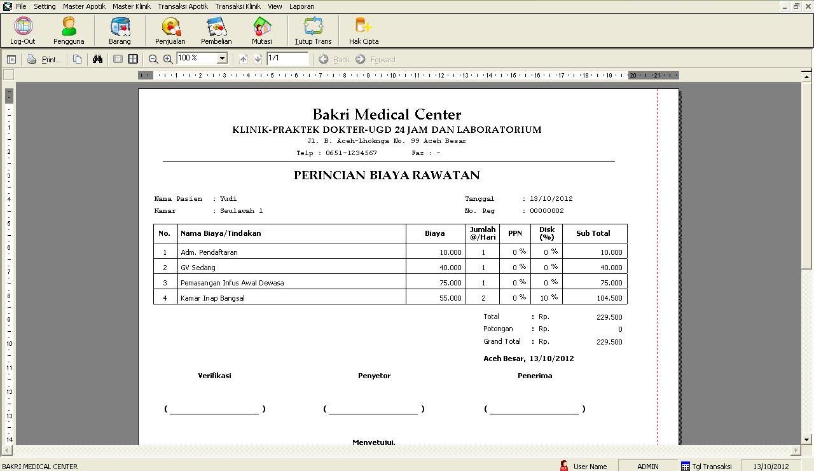814x471 pixels.
Task: Click the Tgl Transaksi calendar icon
Action: point(686,466)
